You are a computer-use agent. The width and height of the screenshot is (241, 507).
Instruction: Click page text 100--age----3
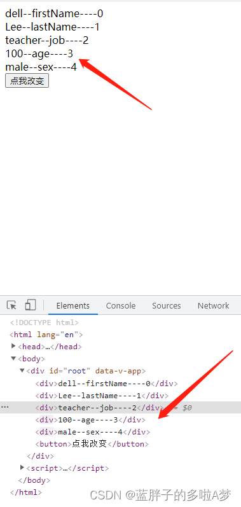tap(39, 53)
